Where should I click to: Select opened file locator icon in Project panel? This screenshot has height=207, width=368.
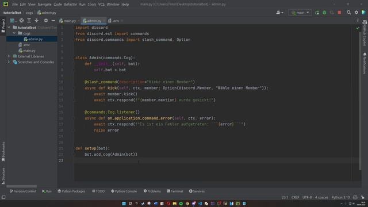22,21
